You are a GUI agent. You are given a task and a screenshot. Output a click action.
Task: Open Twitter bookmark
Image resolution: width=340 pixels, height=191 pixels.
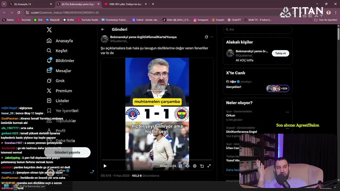(8, 20)
